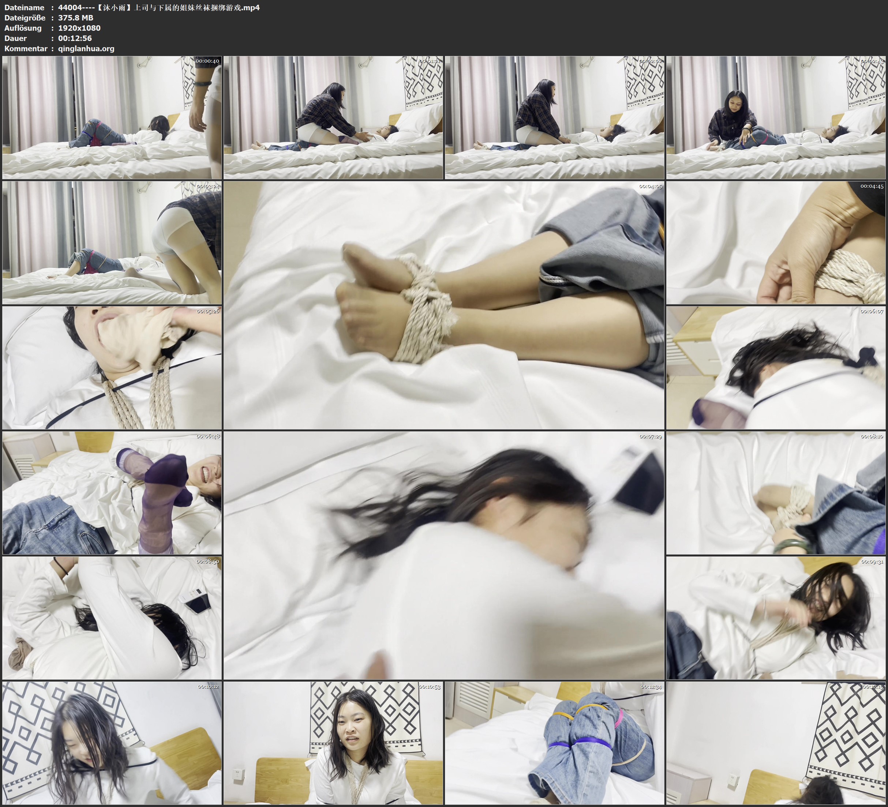This screenshot has width=888, height=807.
Task: Select the thumbnail at 00:02:02
Action: (x=554, y=117)
